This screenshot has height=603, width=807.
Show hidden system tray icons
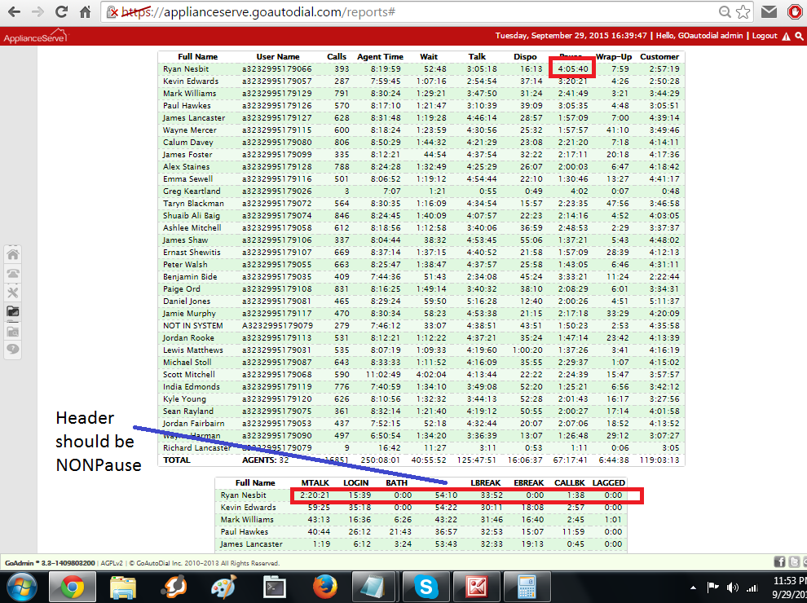pos(693,588)
